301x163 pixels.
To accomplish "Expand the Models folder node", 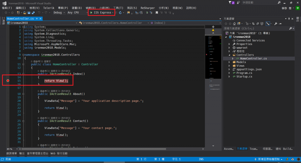I will click(229, 62).
